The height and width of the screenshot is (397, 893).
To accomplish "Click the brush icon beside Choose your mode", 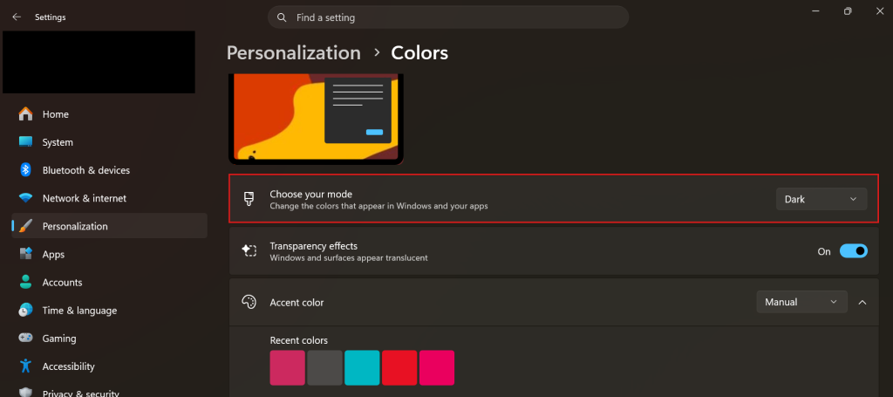I will (249, 199).
